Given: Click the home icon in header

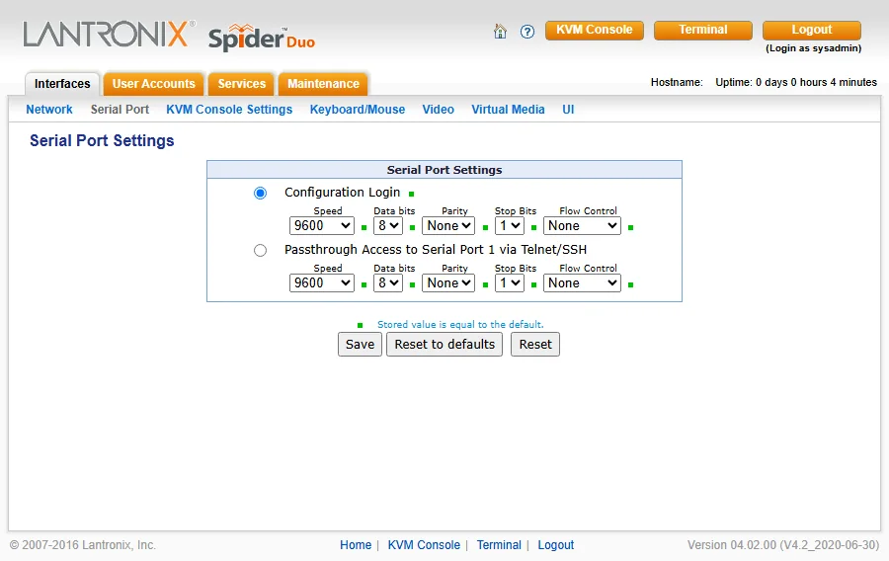Looking at the screenshot, I should pos(500,31).
